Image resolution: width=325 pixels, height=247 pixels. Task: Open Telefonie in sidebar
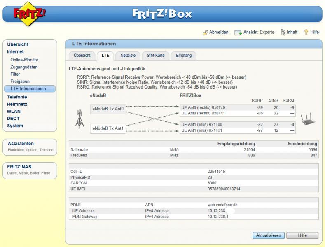point(17,97)
